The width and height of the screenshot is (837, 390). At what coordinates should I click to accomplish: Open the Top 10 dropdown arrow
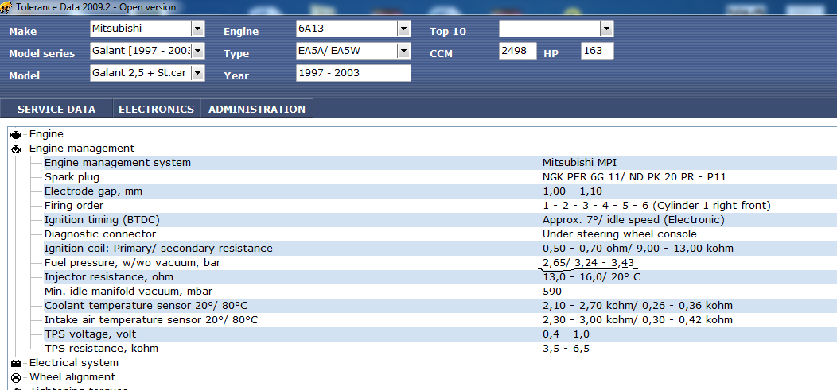(x=606, y=29)
